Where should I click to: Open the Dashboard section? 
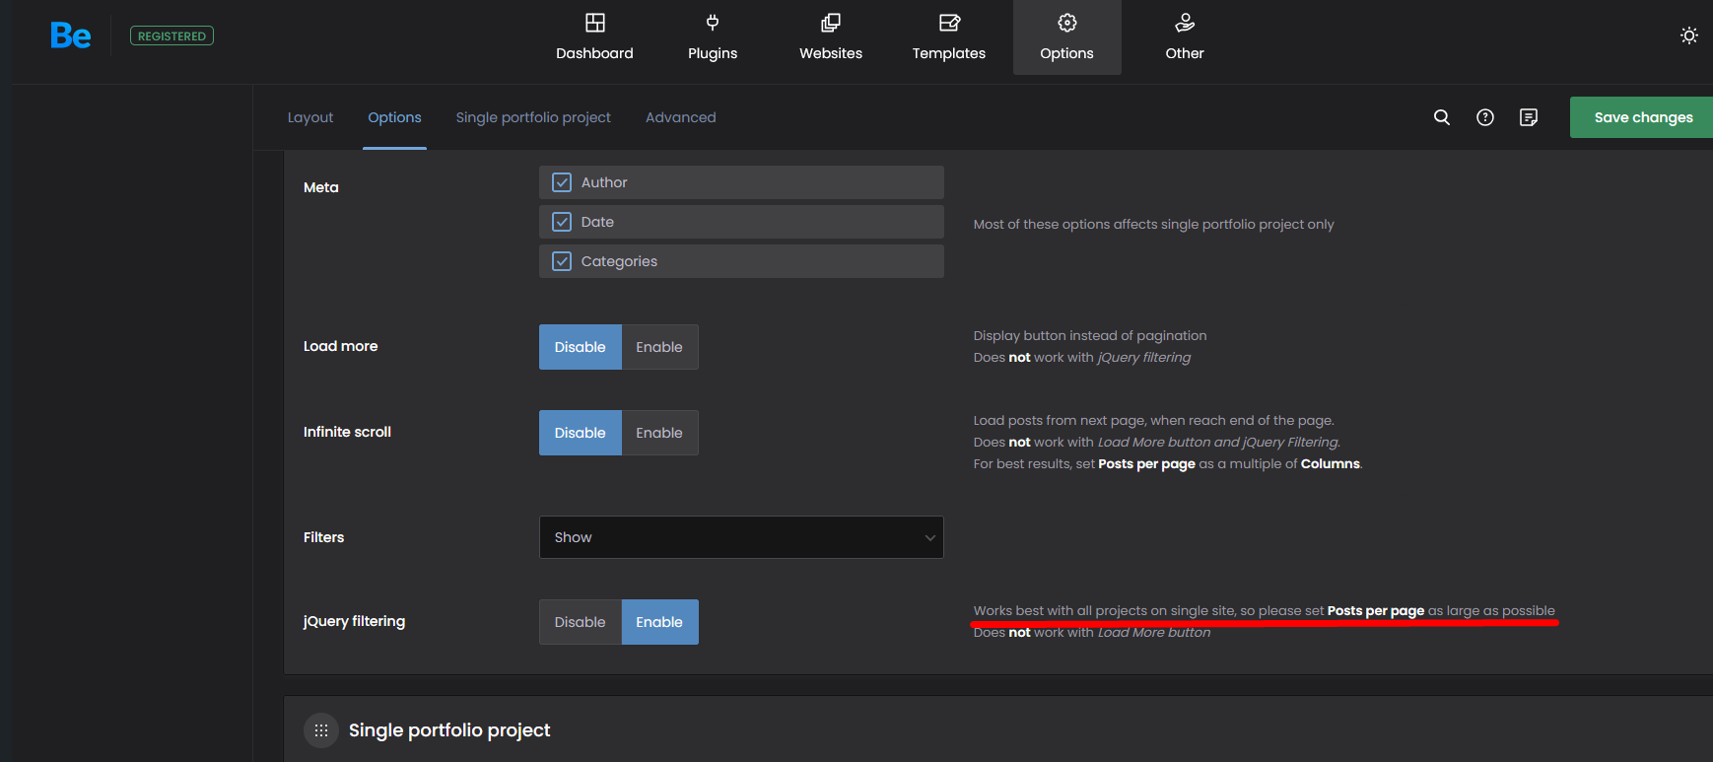pos(594,37)
